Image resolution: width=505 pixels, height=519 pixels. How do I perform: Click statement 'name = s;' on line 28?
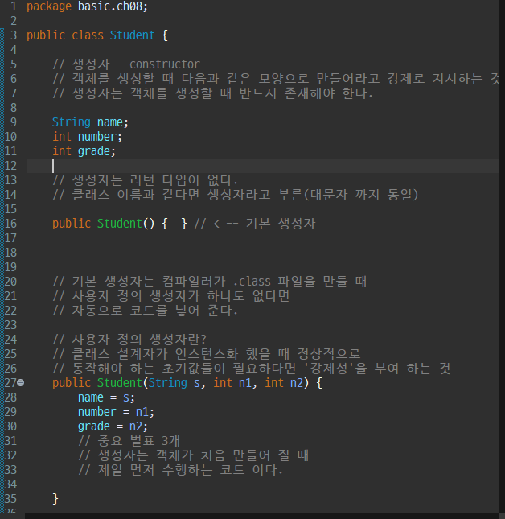[x=106, y=397]
